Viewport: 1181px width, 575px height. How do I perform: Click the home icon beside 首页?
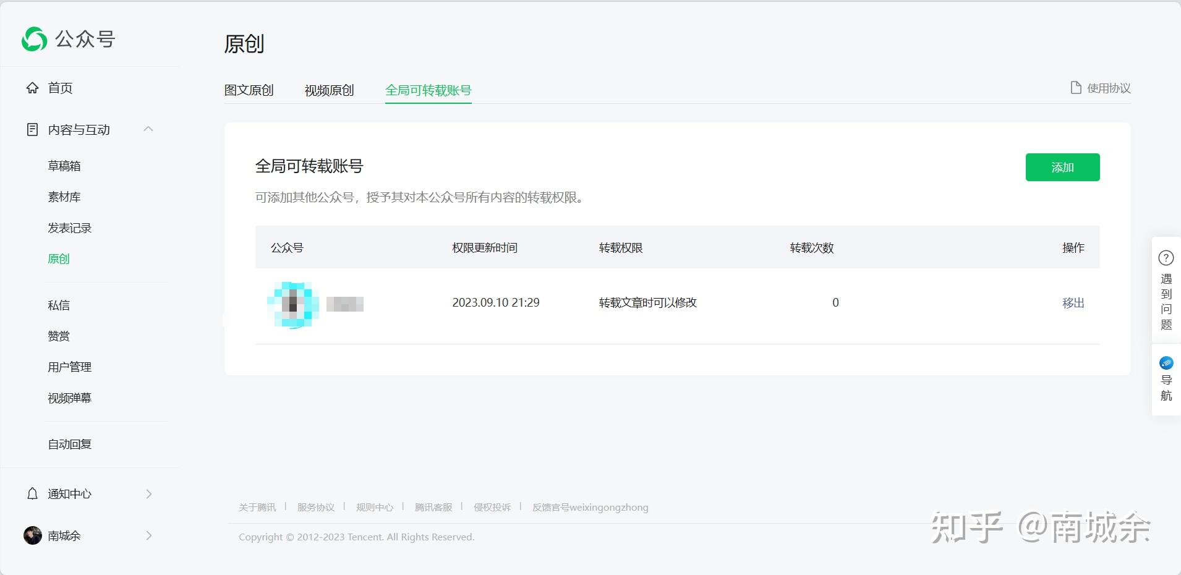pyautogui.click(x=33, y=88)
